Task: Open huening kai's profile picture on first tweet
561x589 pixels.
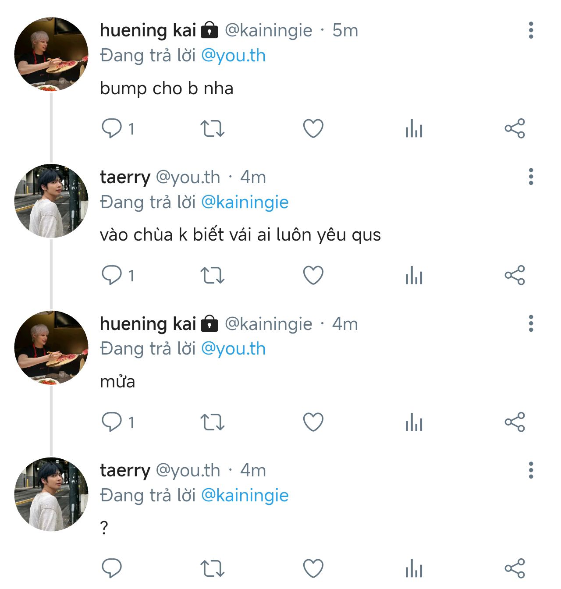Action: (x=51, y=54)
